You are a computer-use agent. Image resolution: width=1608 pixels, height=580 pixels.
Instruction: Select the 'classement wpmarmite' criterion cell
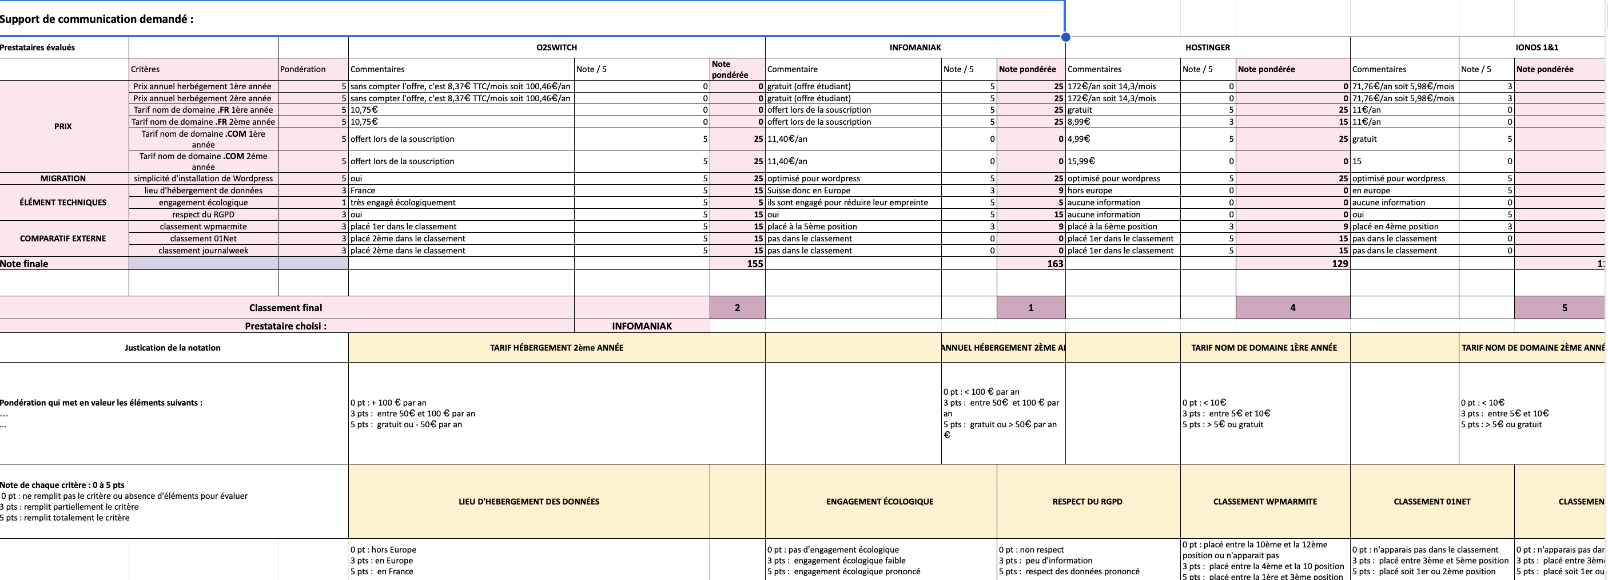[x=204, y=227]
